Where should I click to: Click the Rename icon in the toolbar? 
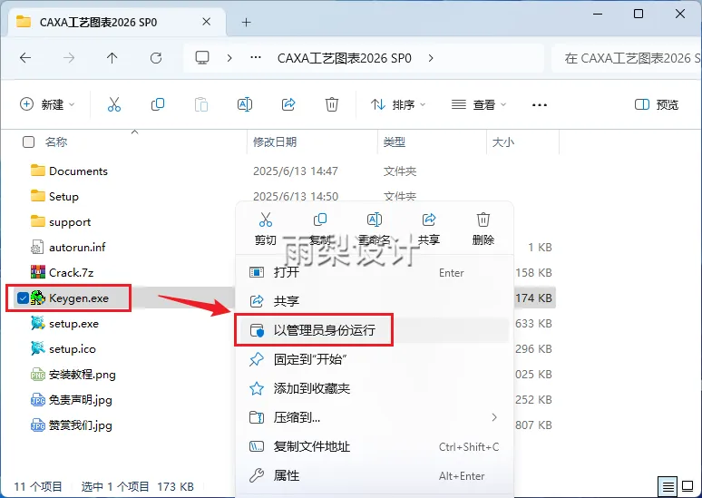click(x=245, y=105)
